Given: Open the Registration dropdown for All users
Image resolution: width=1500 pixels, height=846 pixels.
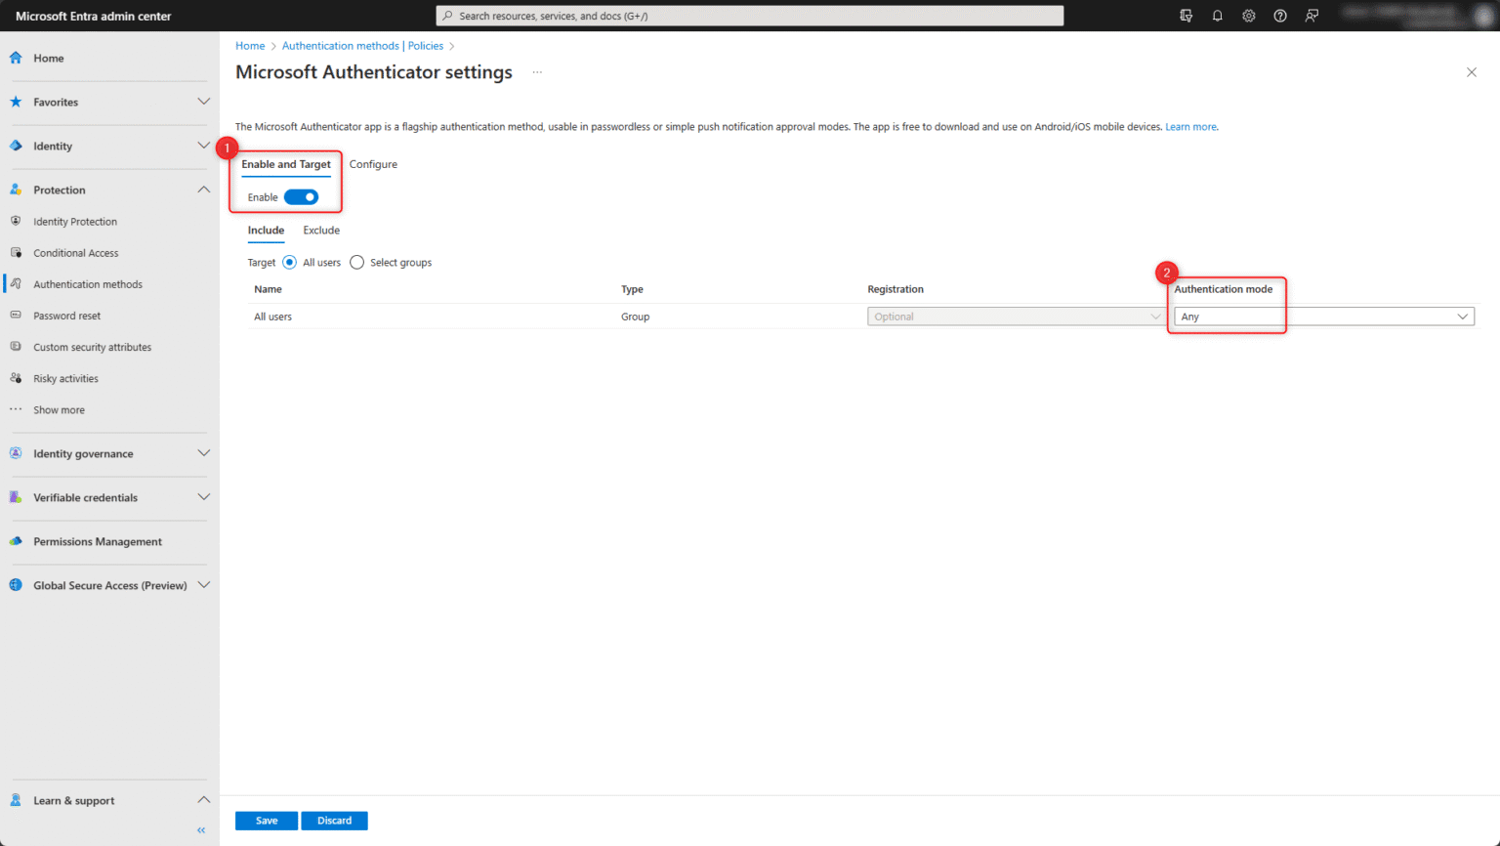Looking at the screenshot, I should 1016,316.
